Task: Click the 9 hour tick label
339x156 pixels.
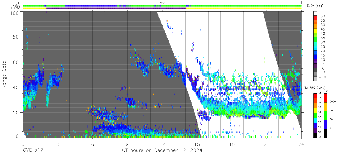Action: tap(127, 144)
